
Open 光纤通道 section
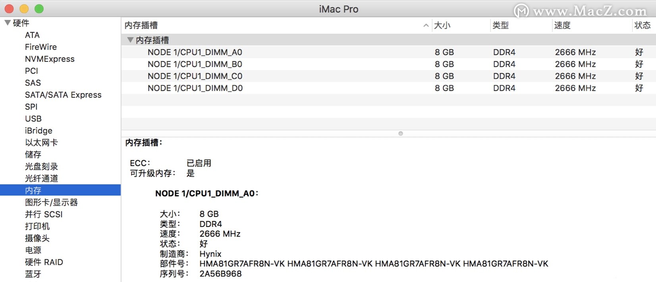click(41, 178)
